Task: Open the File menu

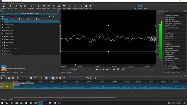Action: click(2, 3)
